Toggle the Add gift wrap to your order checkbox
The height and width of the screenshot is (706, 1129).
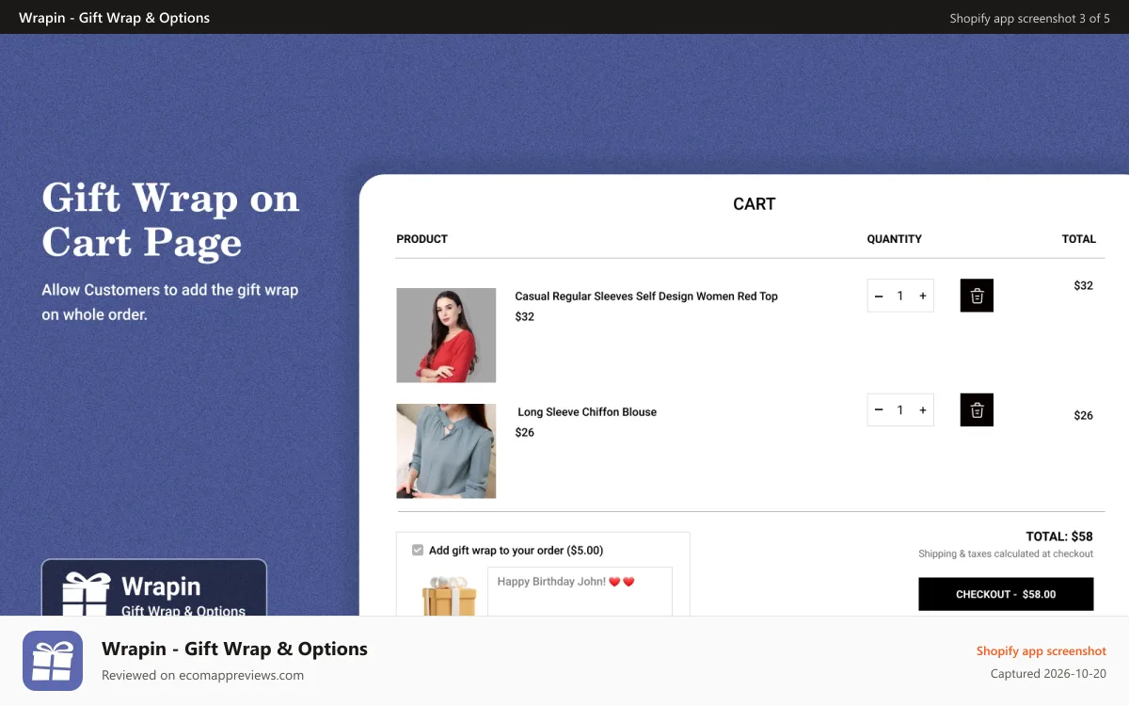click(x=418, y=550)
